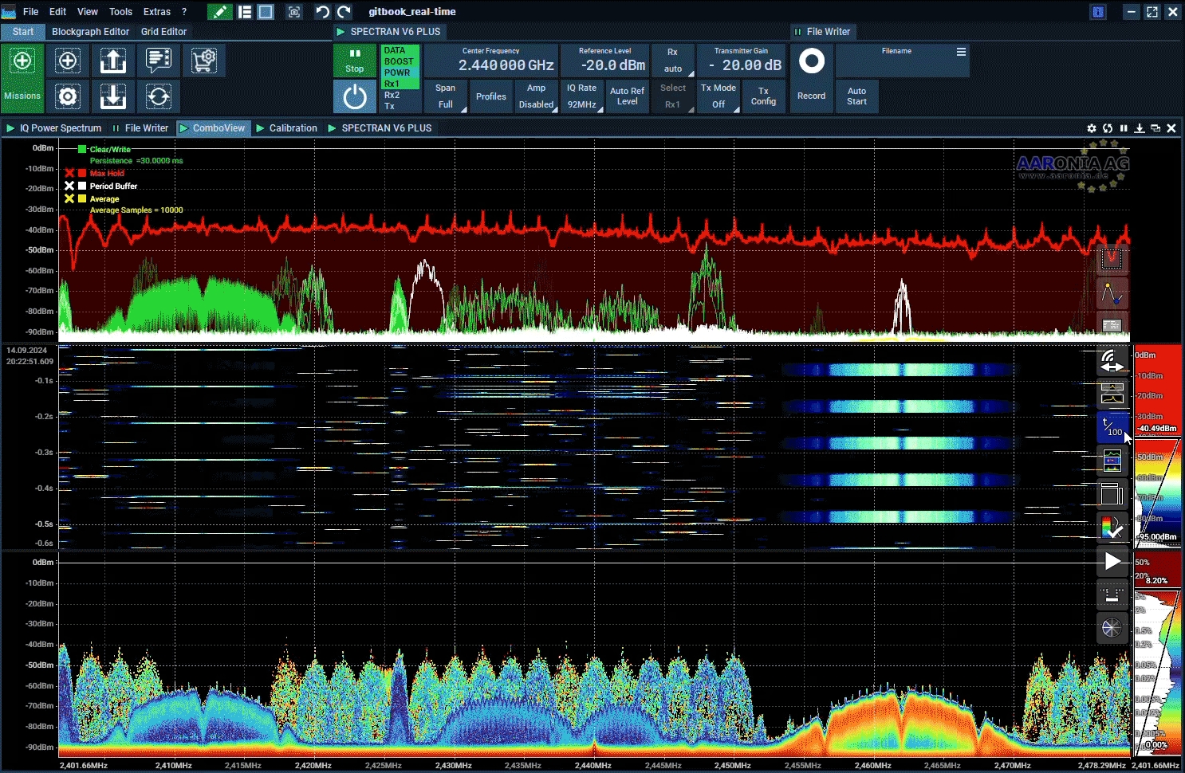This screenshot has height=773, width=1185.
Task: Toggle the Average trace on
Action: [81, 198]
